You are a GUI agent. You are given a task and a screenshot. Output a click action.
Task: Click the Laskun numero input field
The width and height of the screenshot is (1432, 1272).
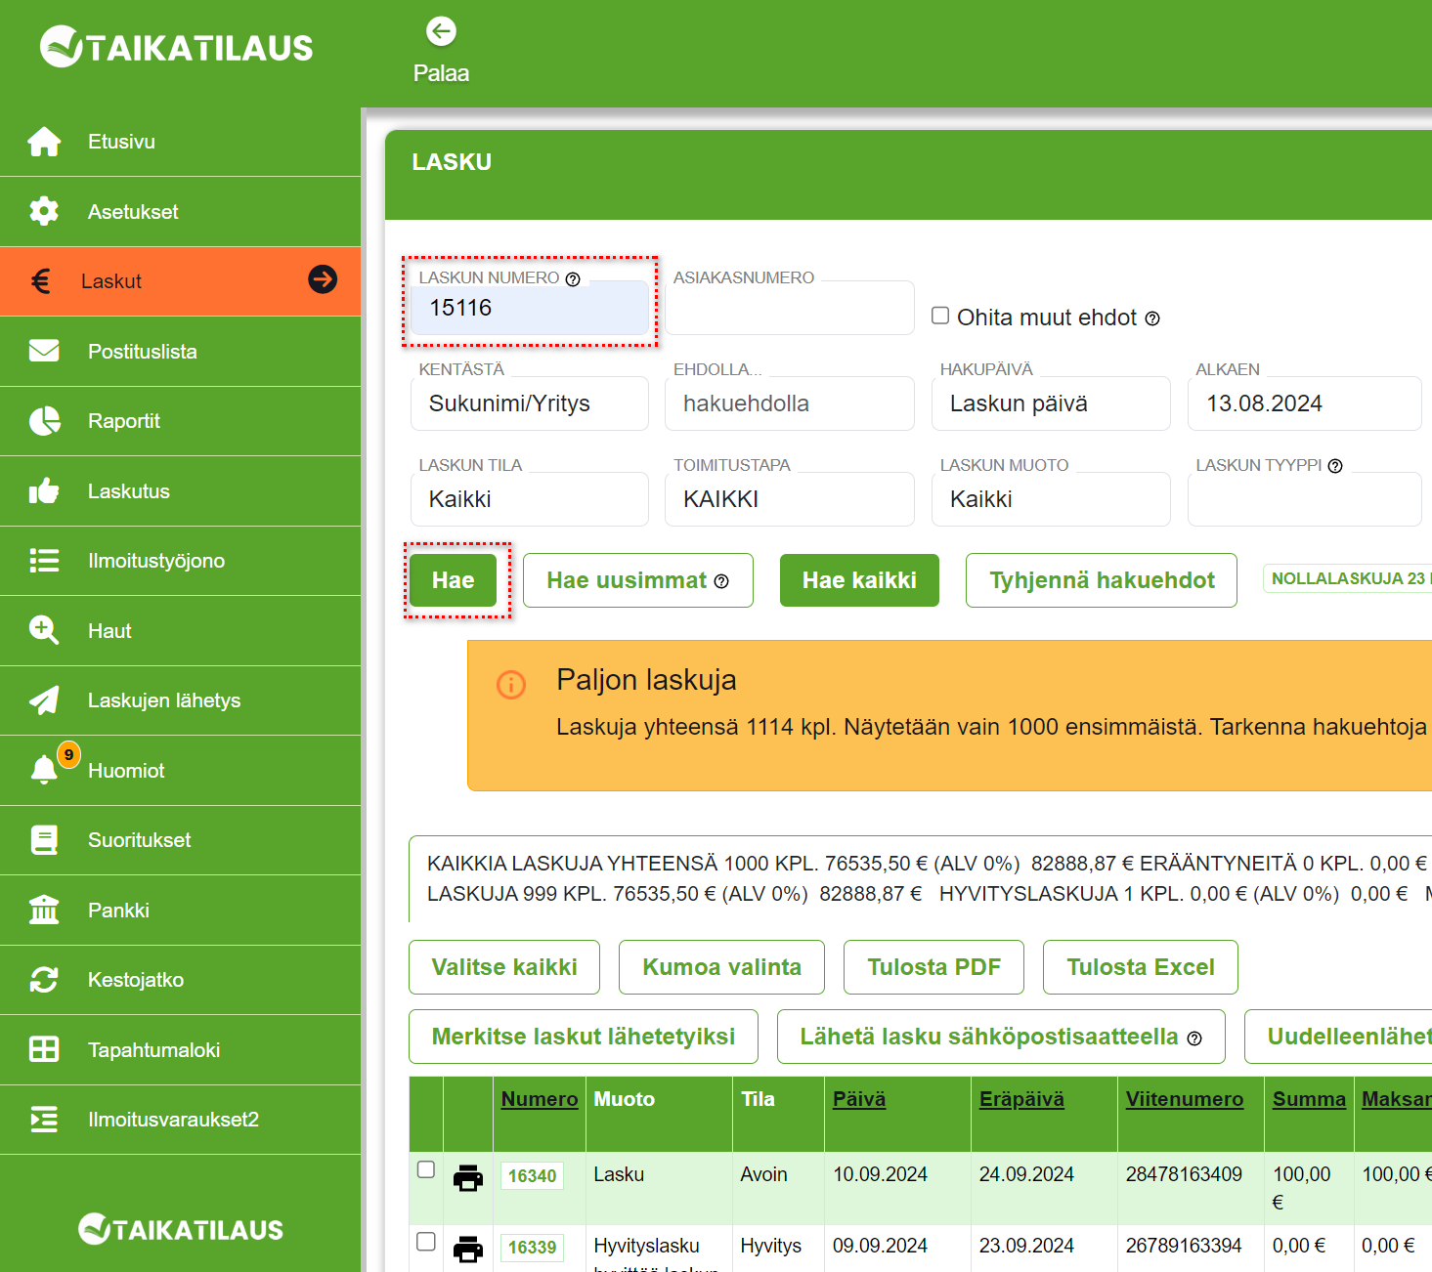(530, 308)
